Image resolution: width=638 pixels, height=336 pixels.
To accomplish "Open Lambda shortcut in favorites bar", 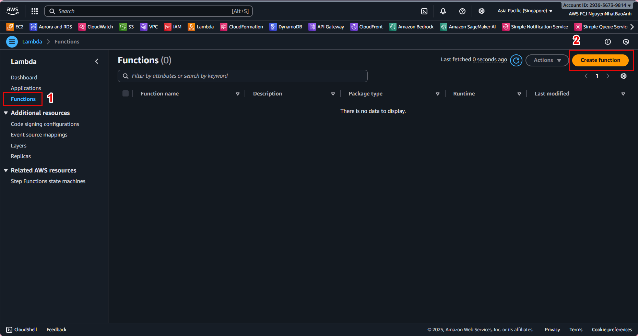I will click(x=201, y=27).
